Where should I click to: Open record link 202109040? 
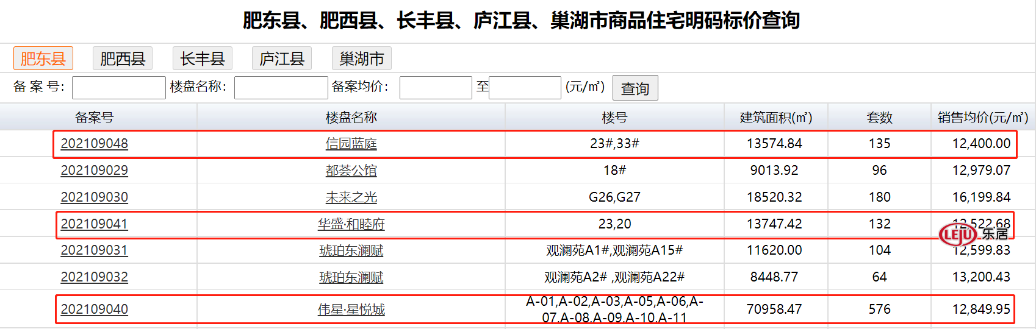(95, 310)
